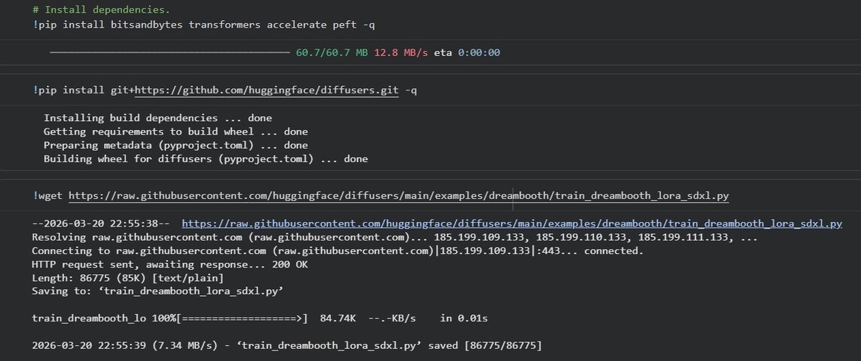Click the 'eta 0:00:00' text
Screen dimensions: 861x361
tap(466, 53)
